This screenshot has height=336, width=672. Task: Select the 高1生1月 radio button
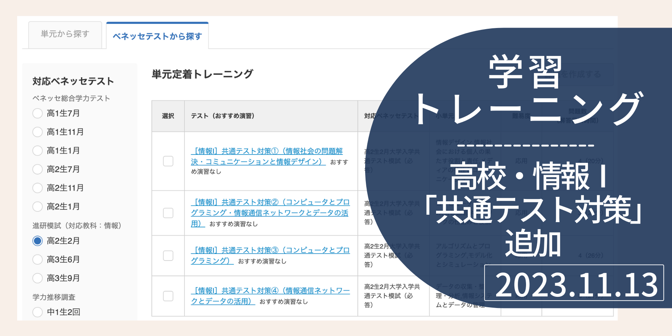coord(37,150)
